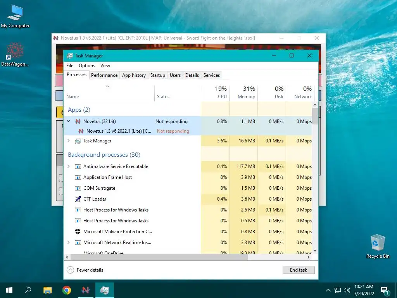The height and width of the screenshot is (298, 397).
Task: Show hidden system tray icons
Action: point(328,290)
